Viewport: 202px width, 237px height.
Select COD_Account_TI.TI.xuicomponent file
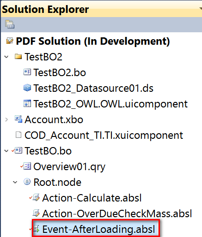point(104,135)
